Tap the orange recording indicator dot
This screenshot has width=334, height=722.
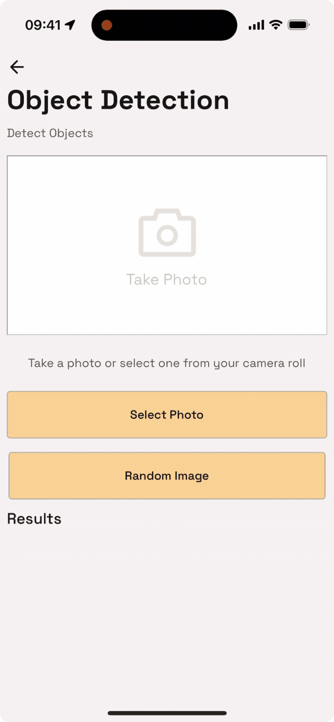point(106,25)
